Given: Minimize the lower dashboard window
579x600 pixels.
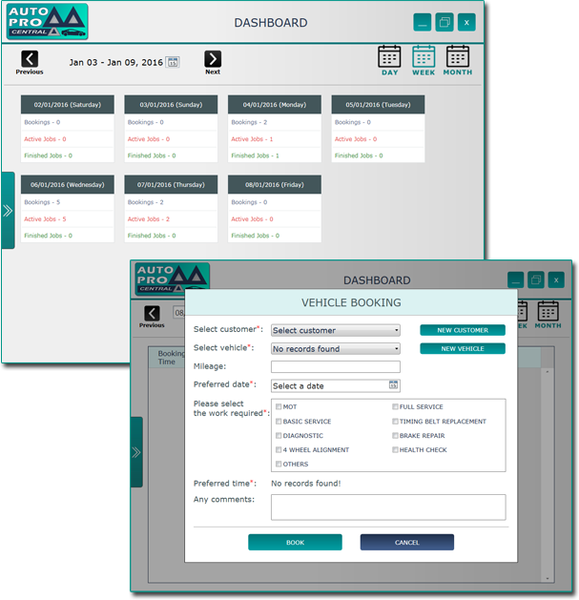Looking at the screenshot, I should click(x=516, y=280).
